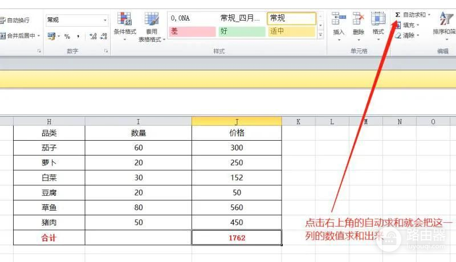The width and height of the screenshot is (456, 262).
Task: Click the Delete cells (删除) icon
Action: tap(359, 19)
